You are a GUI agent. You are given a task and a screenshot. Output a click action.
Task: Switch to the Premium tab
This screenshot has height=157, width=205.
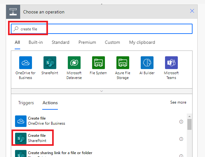pos(87,42)
